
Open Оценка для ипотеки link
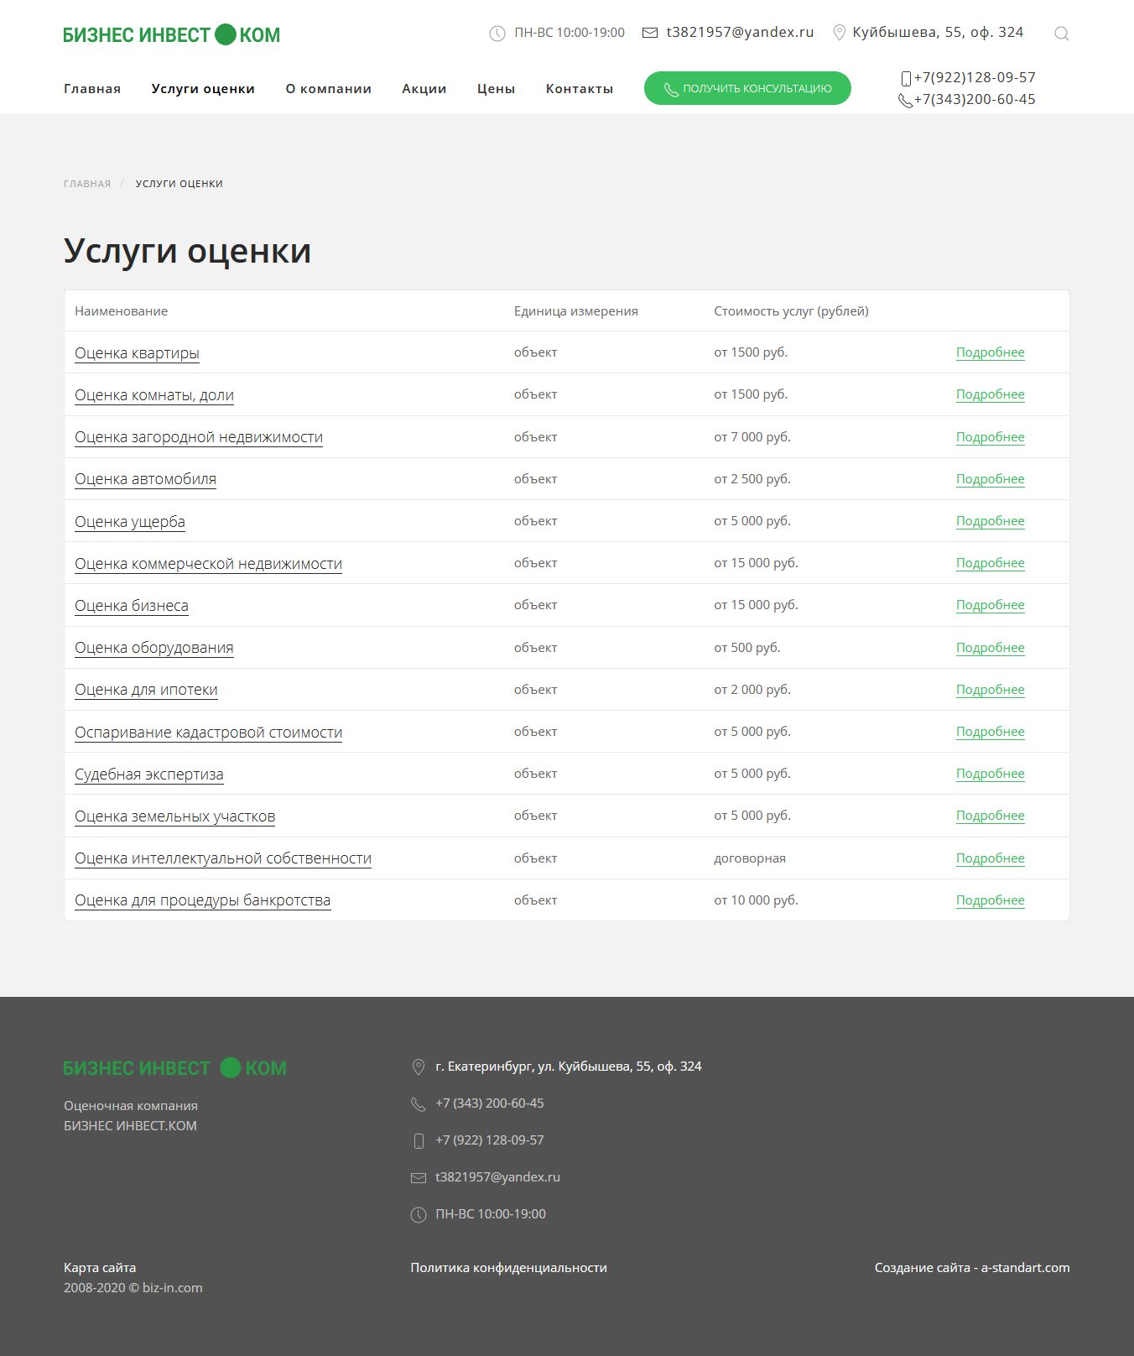(146, 690)
